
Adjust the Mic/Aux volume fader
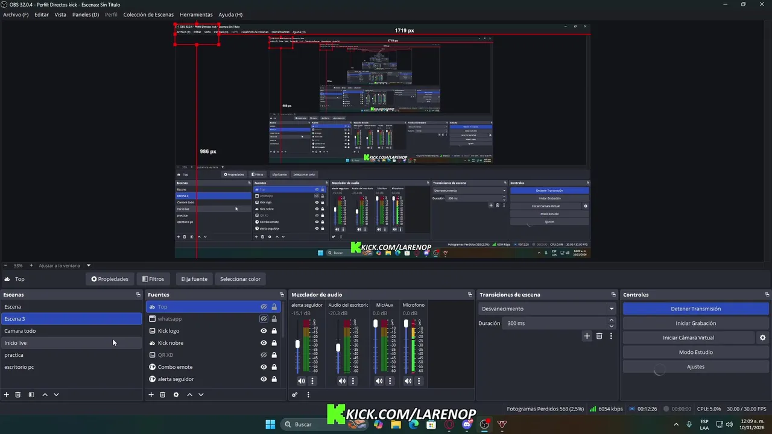click(x=375, y=324)
